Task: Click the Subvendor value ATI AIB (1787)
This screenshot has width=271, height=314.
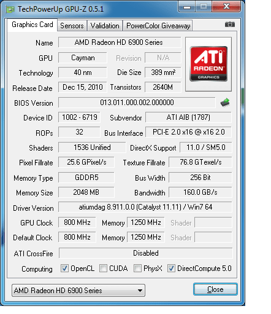Action: [x=188, y=117]
